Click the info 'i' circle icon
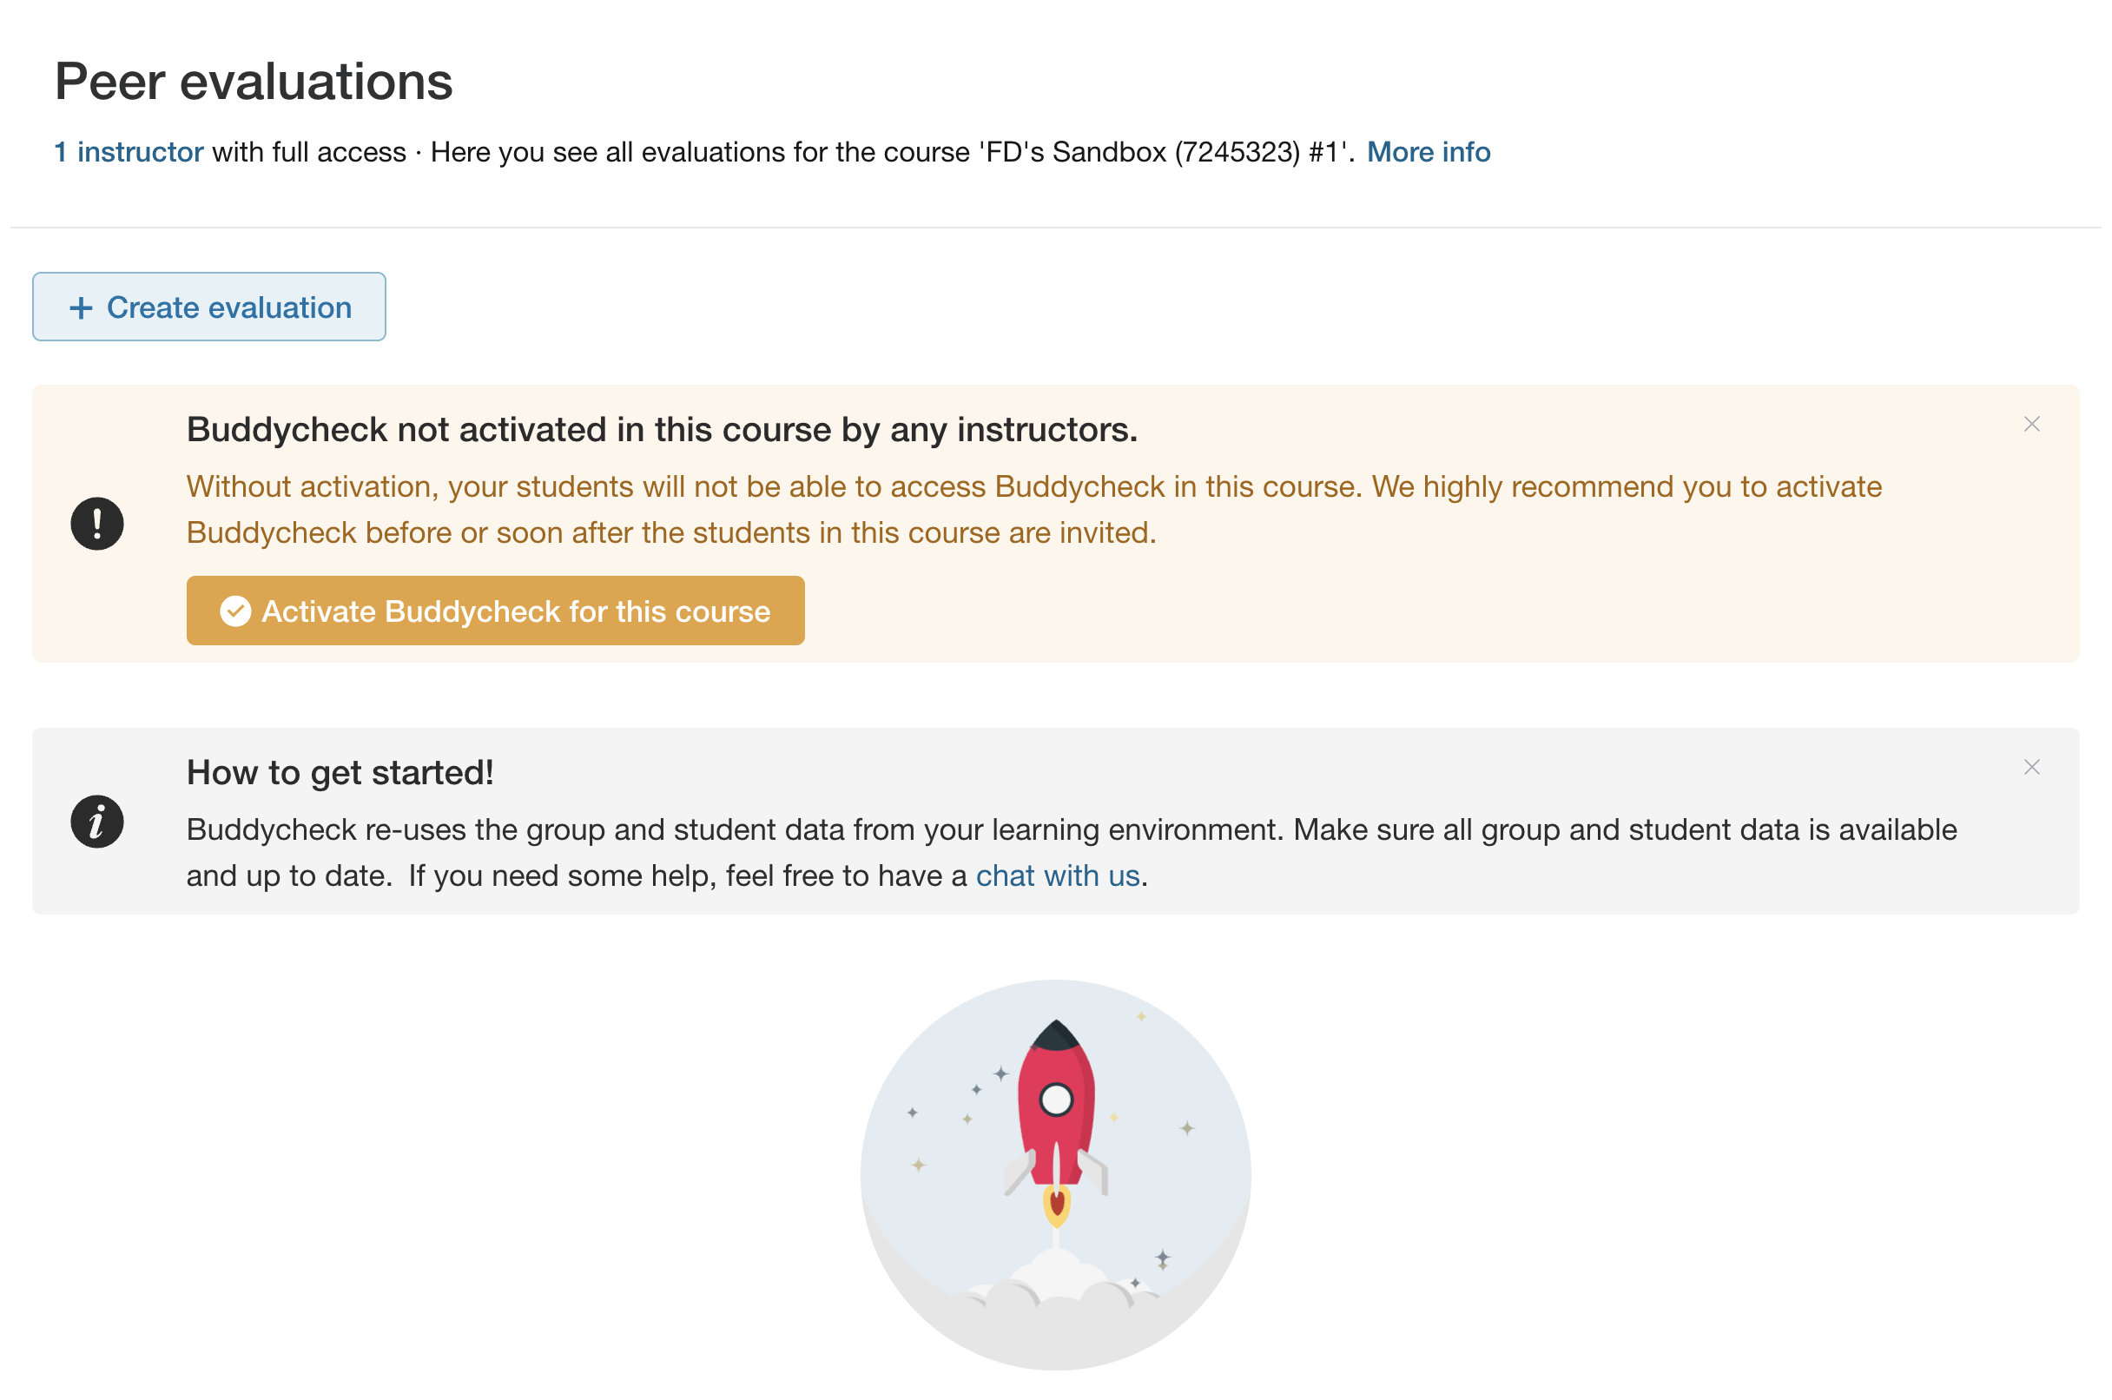Viewport: 2112px width, 1400px height. [x=97, y=822]
